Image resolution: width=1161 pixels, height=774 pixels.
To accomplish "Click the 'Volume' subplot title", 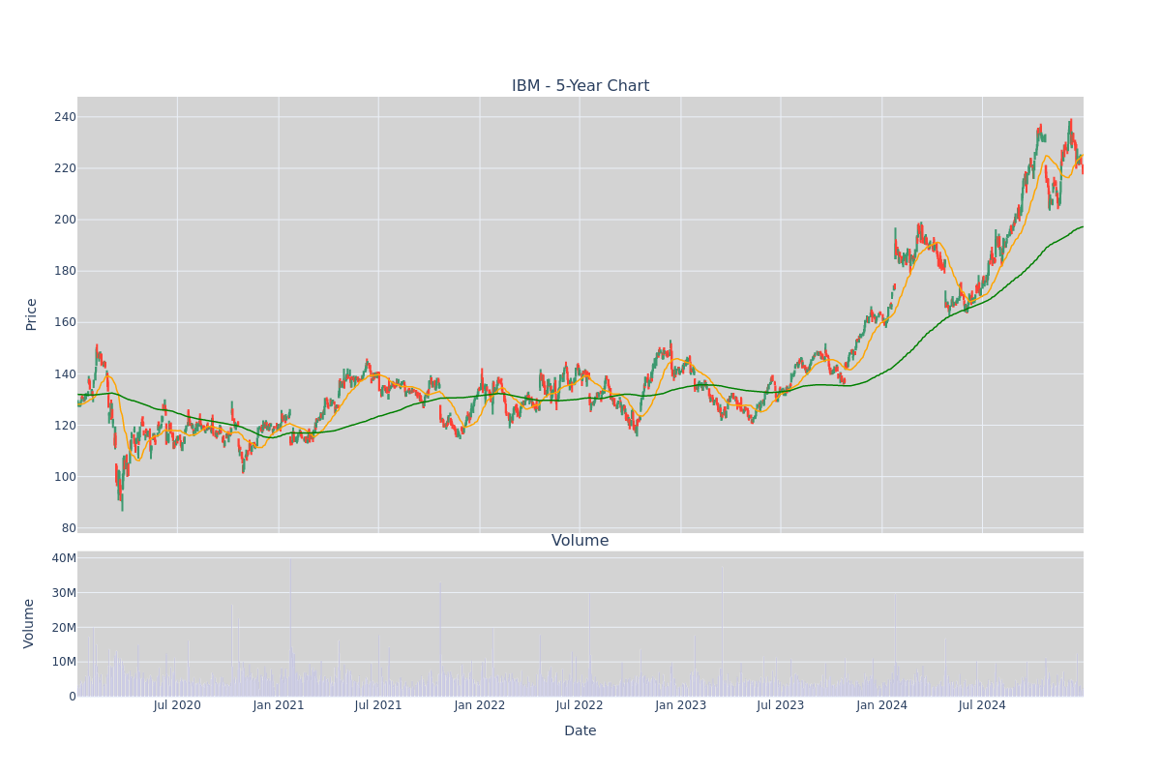I will [580, 541].
